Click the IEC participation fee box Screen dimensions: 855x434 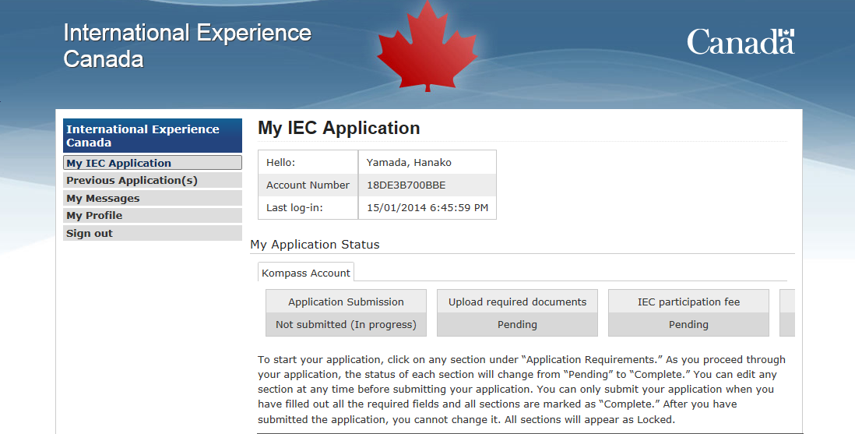(x=688, y=312)
